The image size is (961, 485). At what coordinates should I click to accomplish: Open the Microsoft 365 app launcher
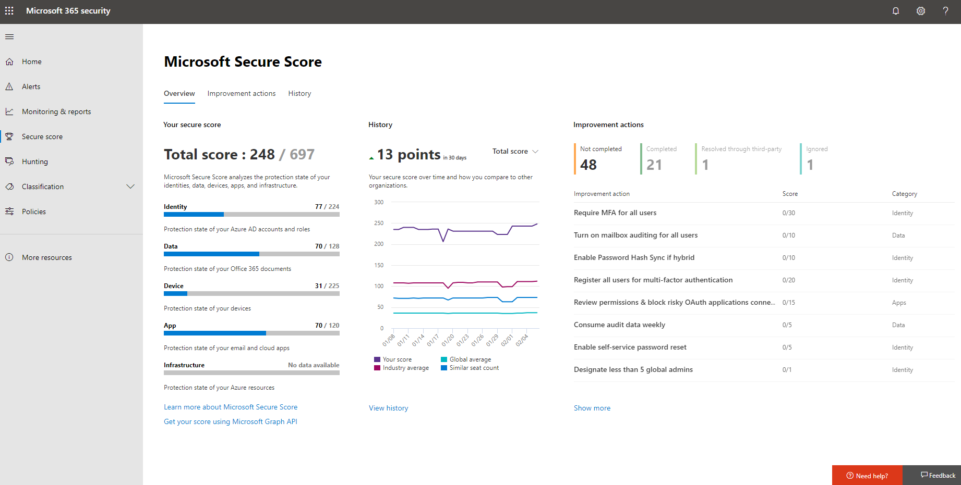pyautogui.click(x=9, y=10)
